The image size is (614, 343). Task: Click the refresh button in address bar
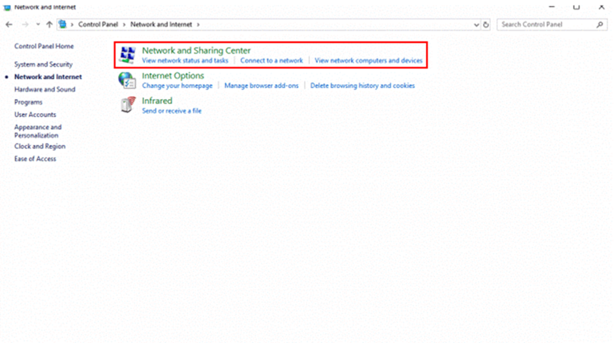(x=486, y=25)
